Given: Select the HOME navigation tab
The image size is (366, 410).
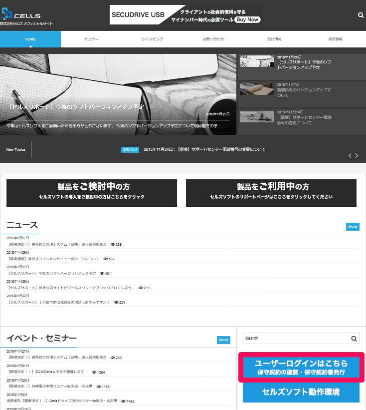Looking at the screenshot, I should click(x=30, y=39).
